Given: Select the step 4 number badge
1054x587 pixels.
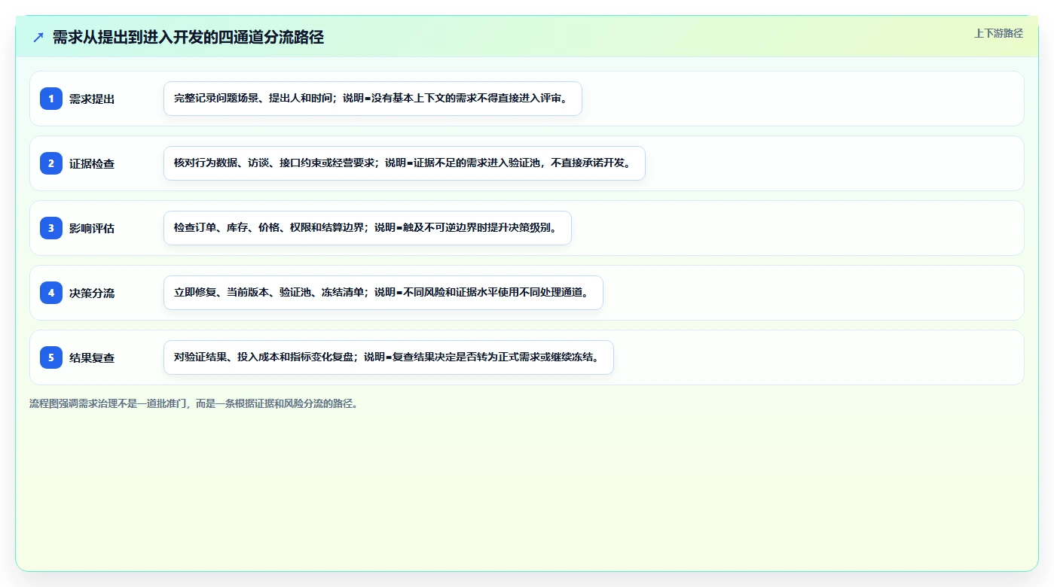Looking at the screenshot, I should click(x=51, y=293).
